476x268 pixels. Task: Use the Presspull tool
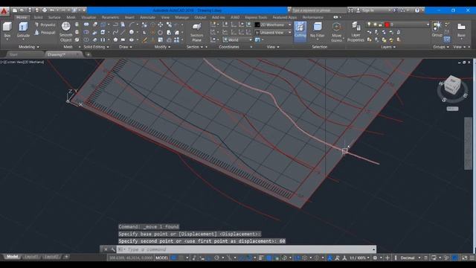[45, 32]
